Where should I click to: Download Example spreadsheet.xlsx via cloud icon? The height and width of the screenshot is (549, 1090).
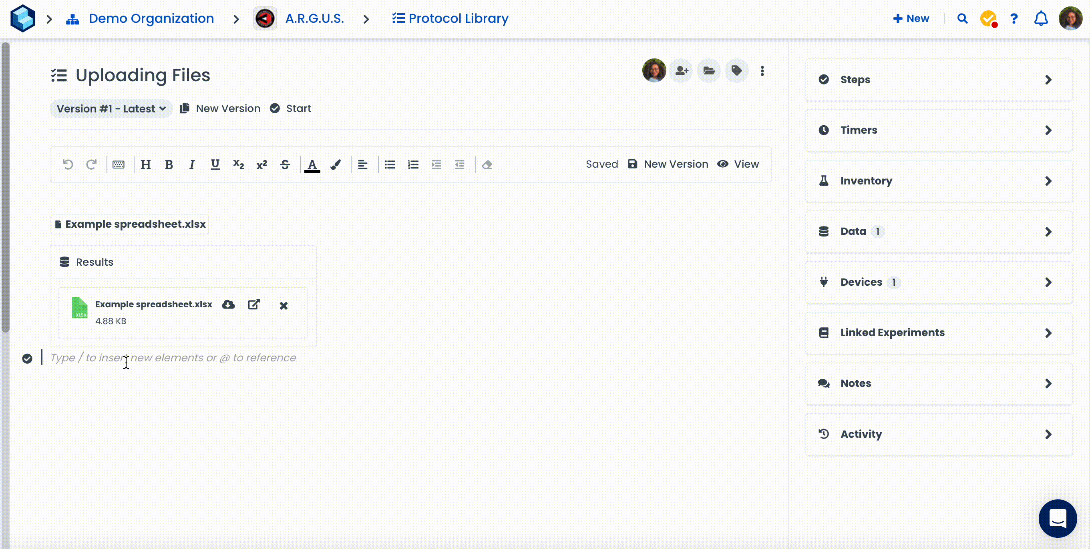[229, 305]
